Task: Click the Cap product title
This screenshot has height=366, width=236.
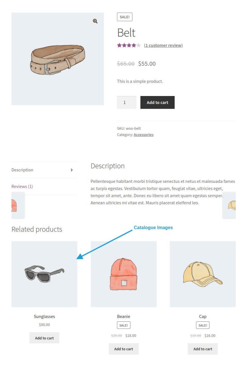Action: point(202,316)
